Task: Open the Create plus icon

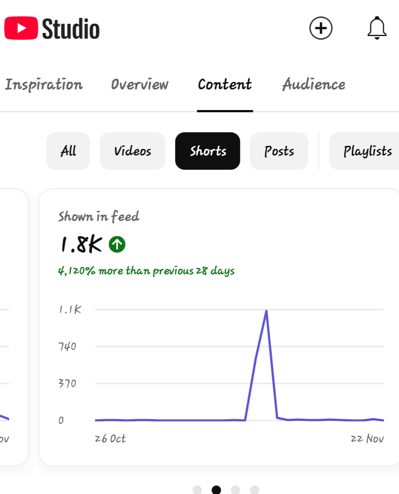Action: click(321, 29)
